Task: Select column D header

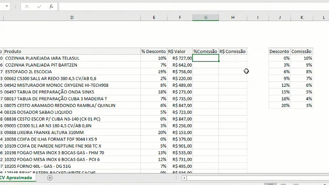Action: click(72, 17)
